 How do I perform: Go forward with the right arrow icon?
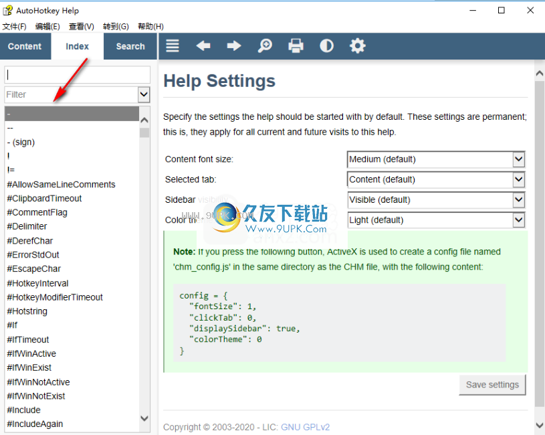pos(234,46)
